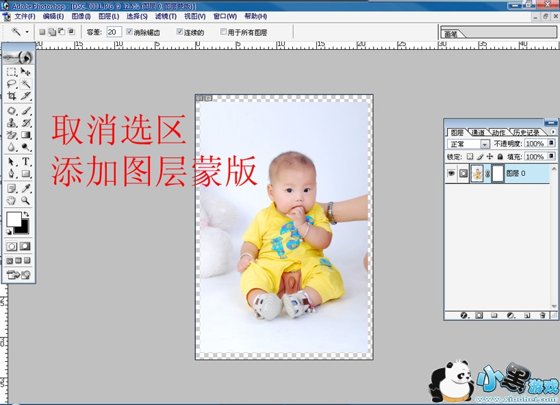The image size is (560, 405).
Task: Select the Magic Wand tool in toolbox
Action: tap(25, 84)
